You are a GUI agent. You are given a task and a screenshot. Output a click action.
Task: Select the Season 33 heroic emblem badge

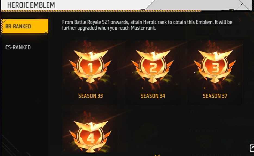point(90,67)
